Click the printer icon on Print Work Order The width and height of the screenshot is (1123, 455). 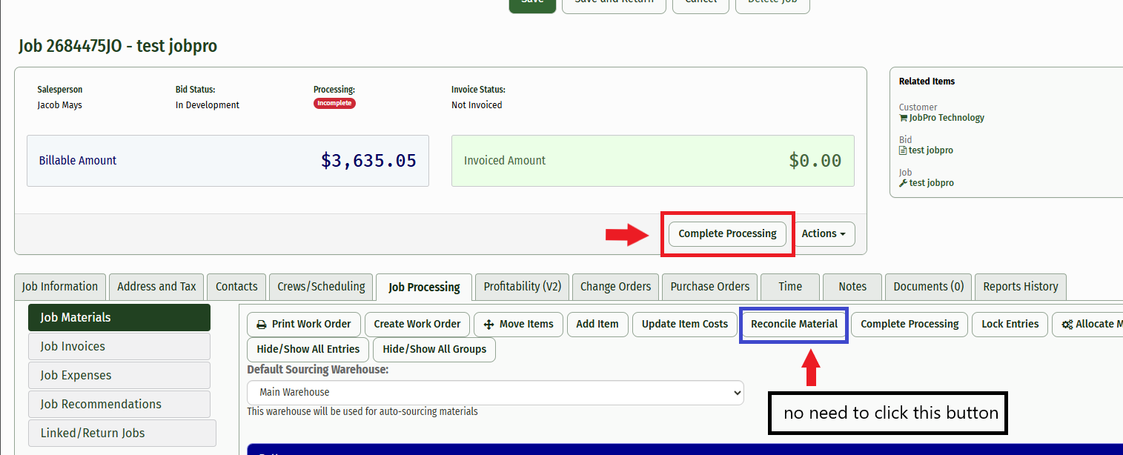(x=261, y=325)
